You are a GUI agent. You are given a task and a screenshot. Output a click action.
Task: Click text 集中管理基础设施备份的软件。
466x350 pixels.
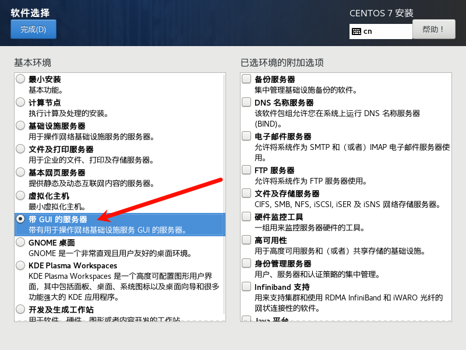pos(306,90)
